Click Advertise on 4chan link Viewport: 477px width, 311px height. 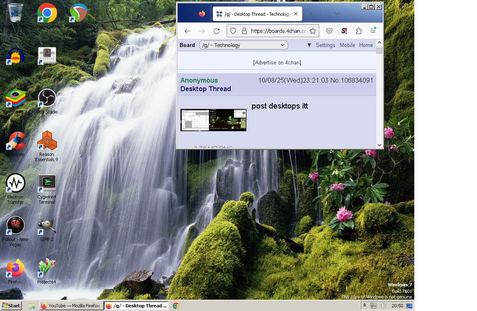tap(277, 62)
